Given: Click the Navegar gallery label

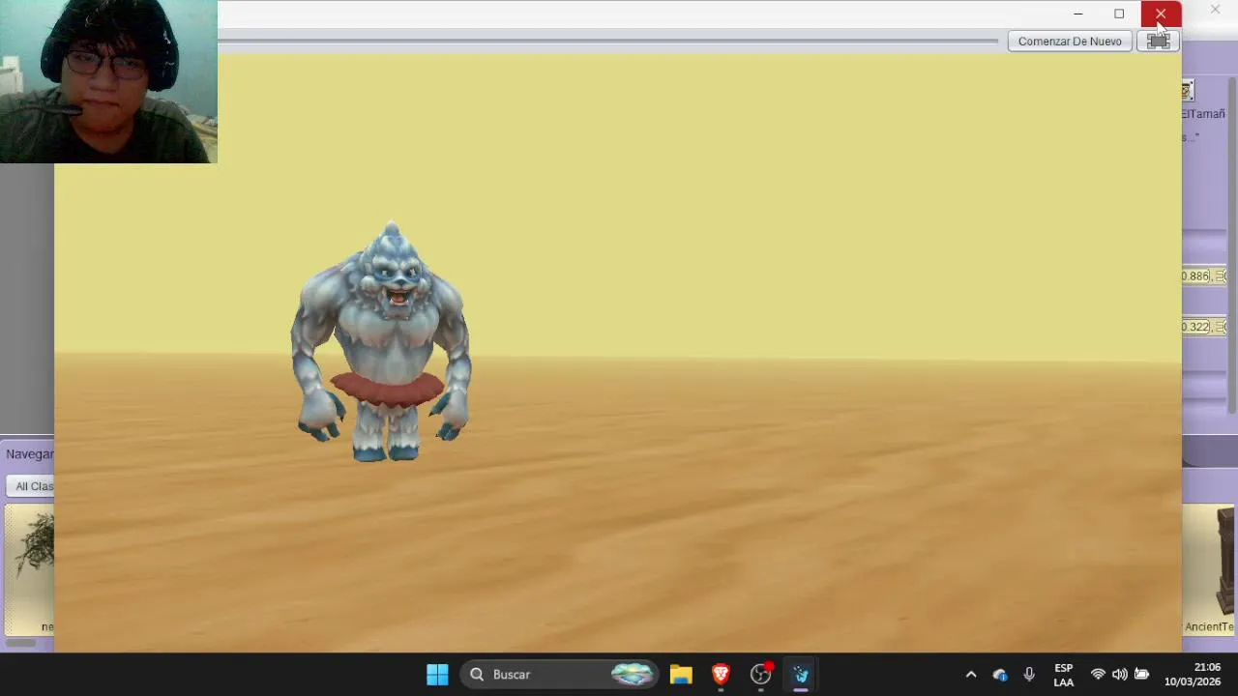Looking at the screenshot, I should tap(30, 454).
